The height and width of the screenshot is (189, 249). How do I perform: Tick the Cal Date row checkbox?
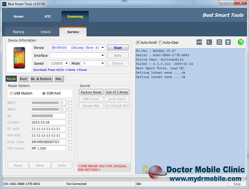coord(70,122)
